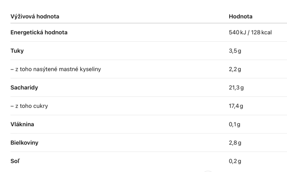Click the 2,2 g saturated fat value

[x=235, y=69]
